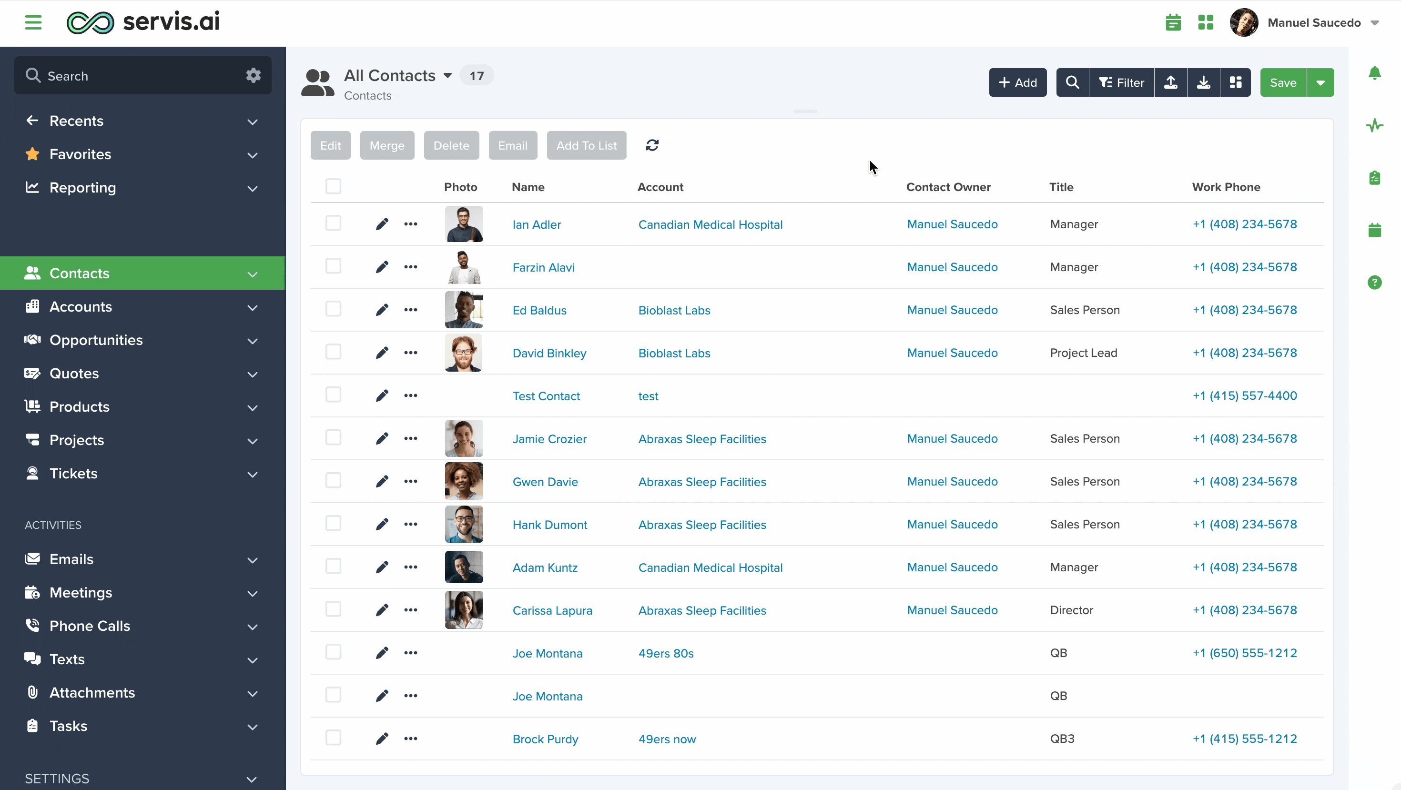Click the green Save button

tap(1283, 82)
